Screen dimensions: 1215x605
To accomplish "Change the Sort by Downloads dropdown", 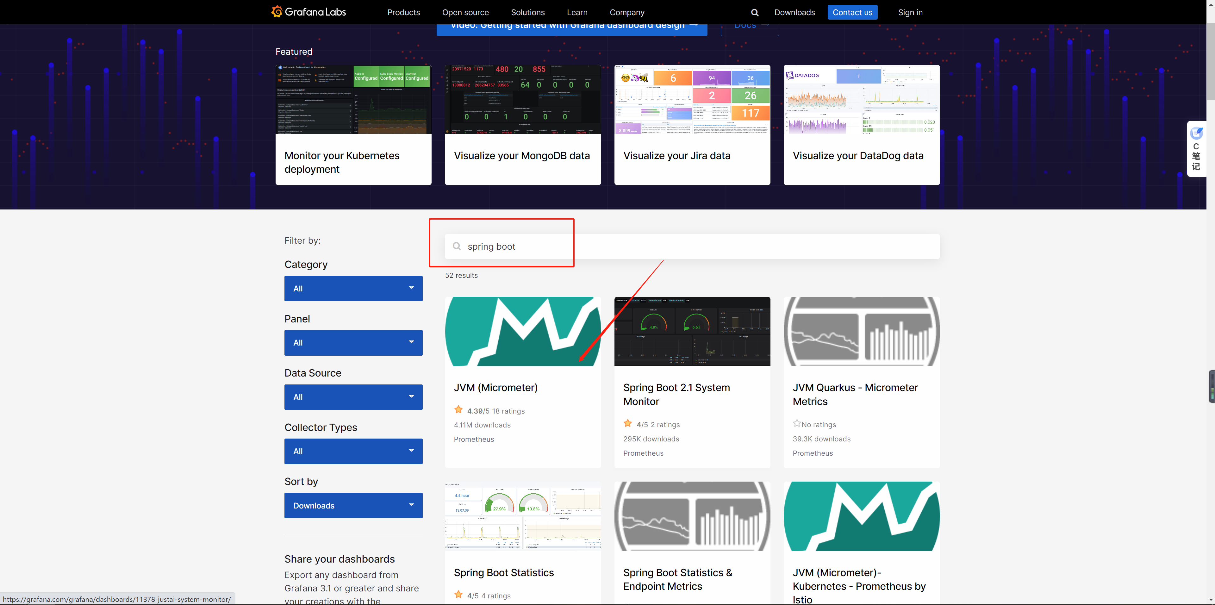I will [x=353, y=506].
